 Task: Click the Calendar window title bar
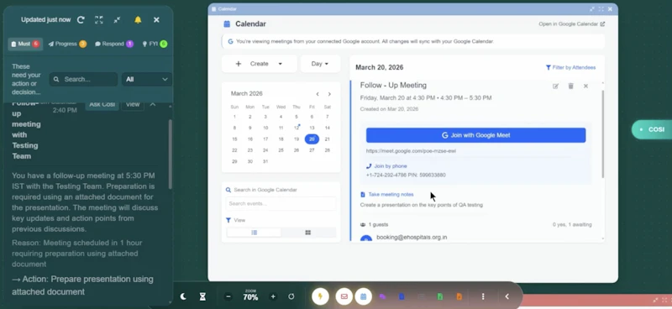[x=412, y=9]
